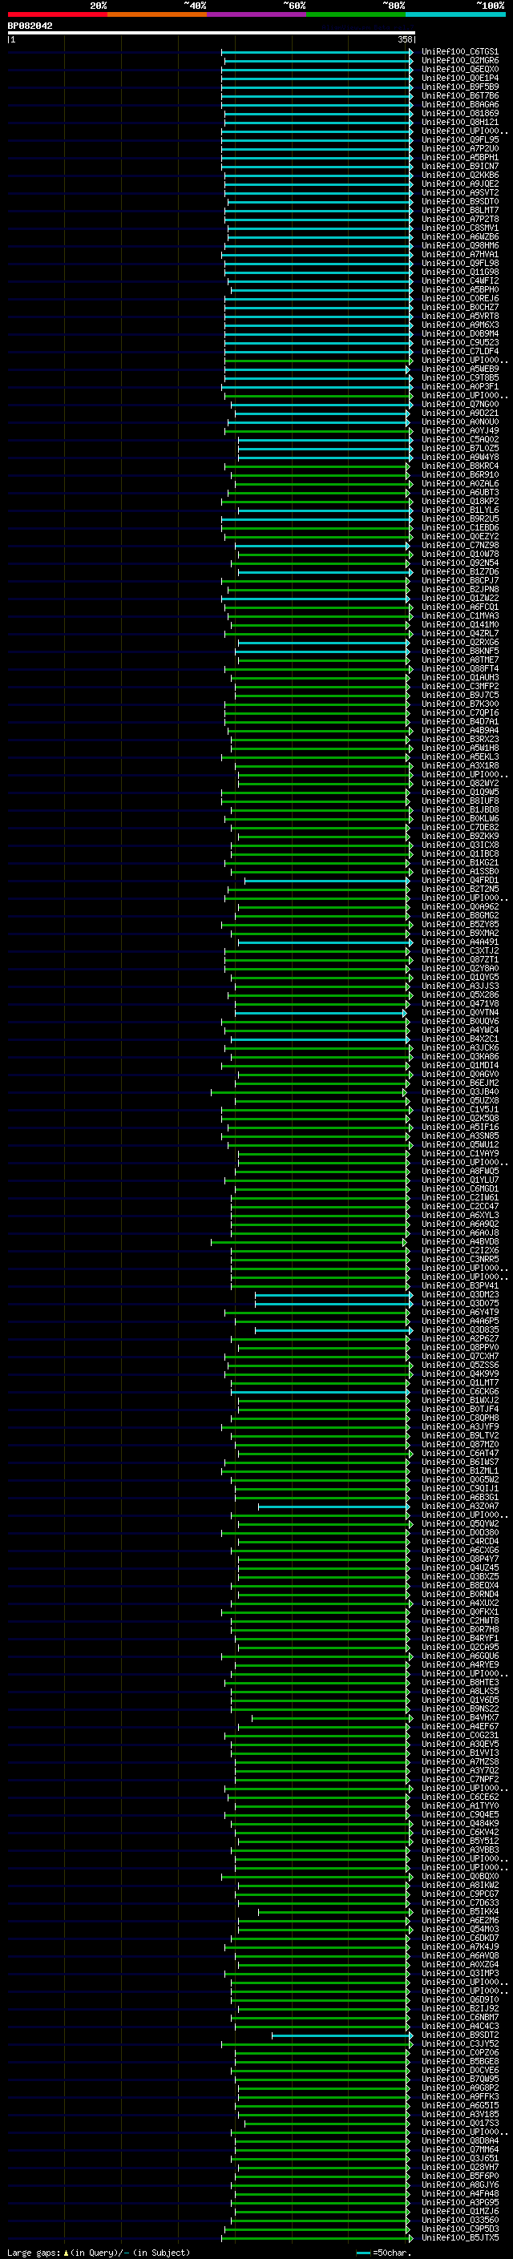513x2259 pixels.
Task: Select hit label UniRef100_A9SVT2
Action: pos(459,192)
